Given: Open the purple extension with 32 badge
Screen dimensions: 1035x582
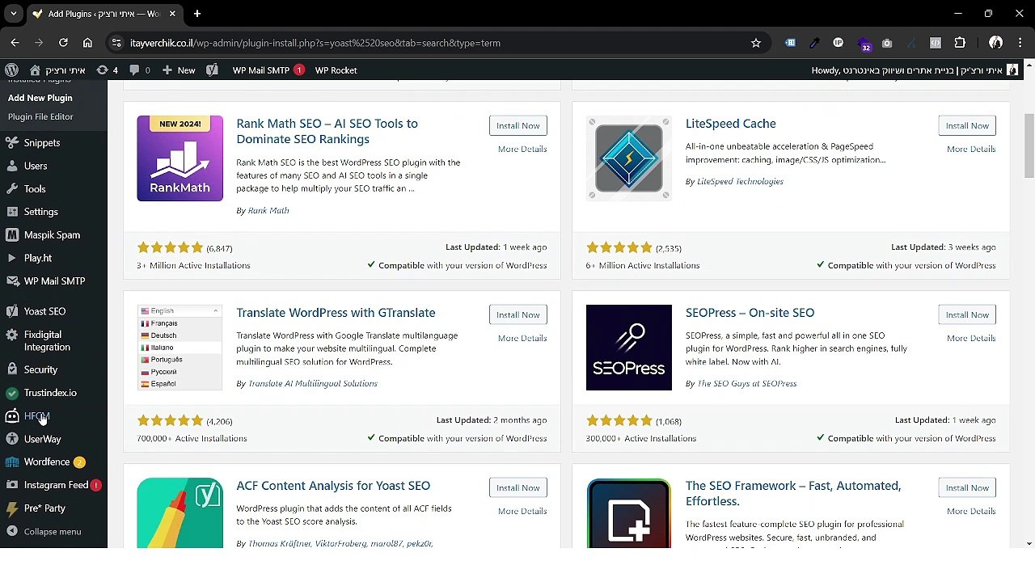Looking at the screenshot, I should coord(864,44).
